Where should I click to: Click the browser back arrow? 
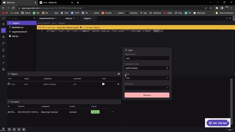3,8
